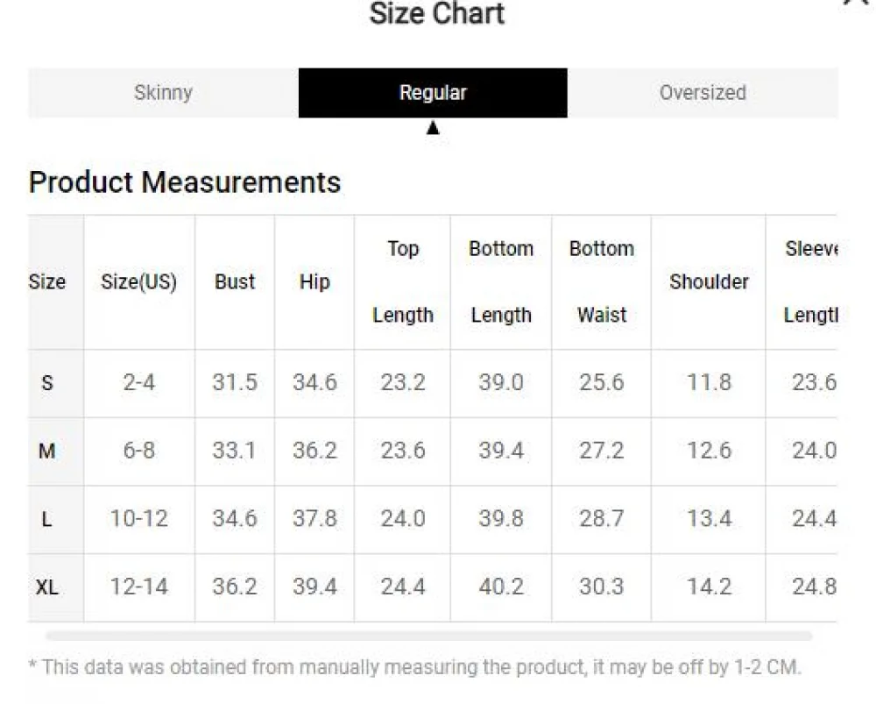
Task: Select the S size row label
Action: pos(47,383)
